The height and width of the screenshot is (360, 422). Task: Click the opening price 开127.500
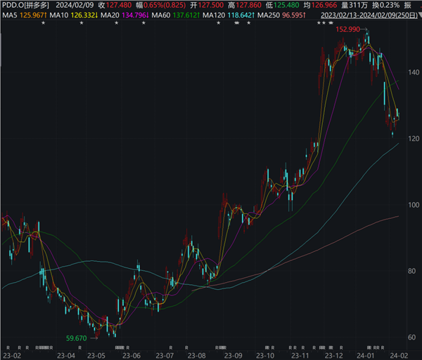(x=207, y=5)
